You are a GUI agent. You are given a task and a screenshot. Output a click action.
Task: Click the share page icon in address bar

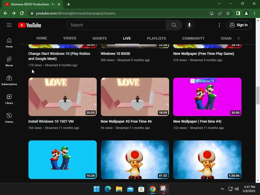click(220, 13)
